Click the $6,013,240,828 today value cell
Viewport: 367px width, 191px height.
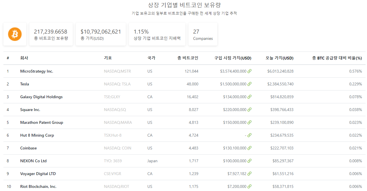tap(280, 71)
